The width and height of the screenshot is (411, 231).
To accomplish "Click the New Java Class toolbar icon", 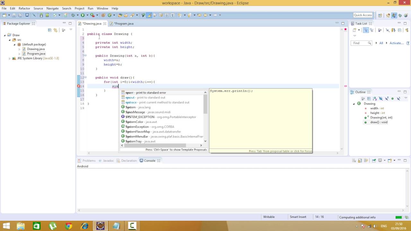I will tap(109, 15).
